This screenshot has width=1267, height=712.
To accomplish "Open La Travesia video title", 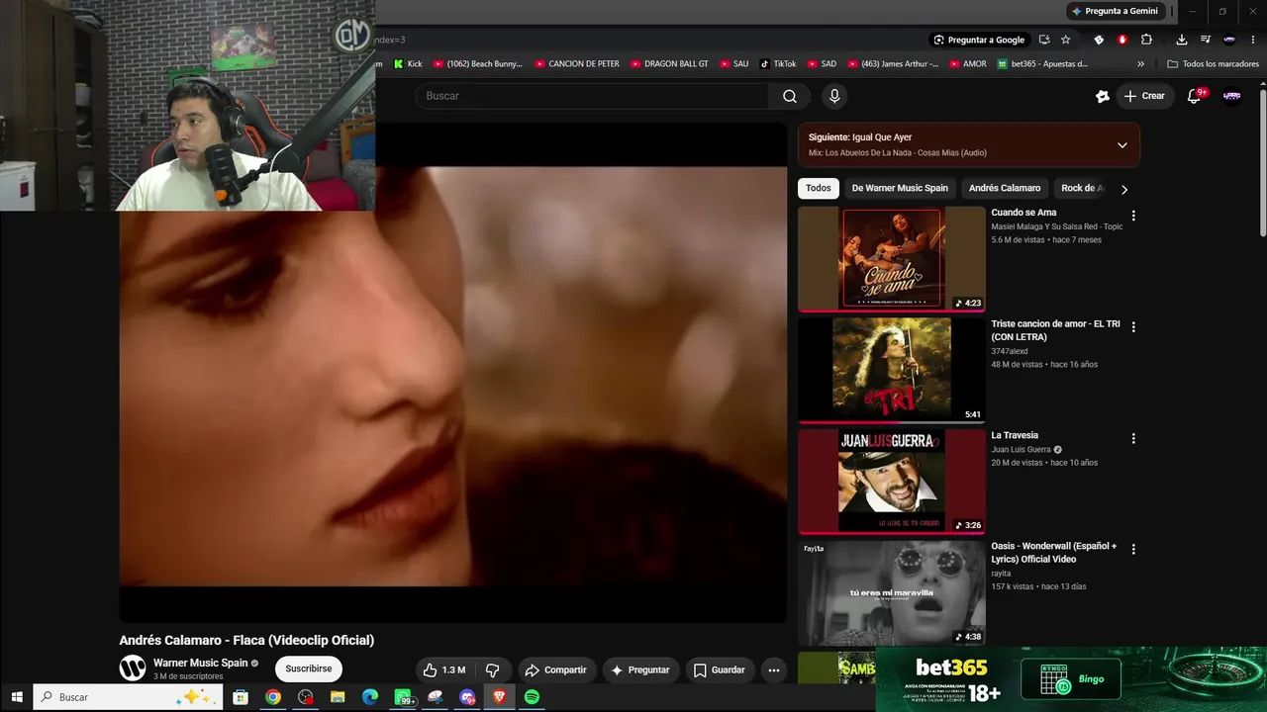I will coord(1015,435).
